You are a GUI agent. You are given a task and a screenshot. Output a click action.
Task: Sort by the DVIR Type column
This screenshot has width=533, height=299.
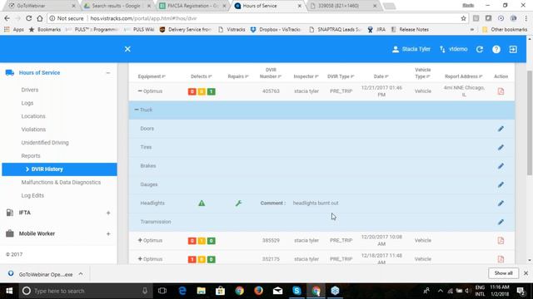click(341, 76)
